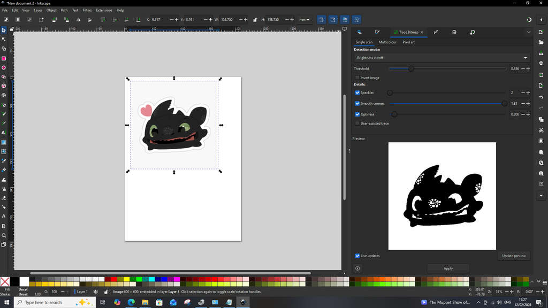
Task: Expand the dock panel chevron menu
Action: tap(529, 33)
